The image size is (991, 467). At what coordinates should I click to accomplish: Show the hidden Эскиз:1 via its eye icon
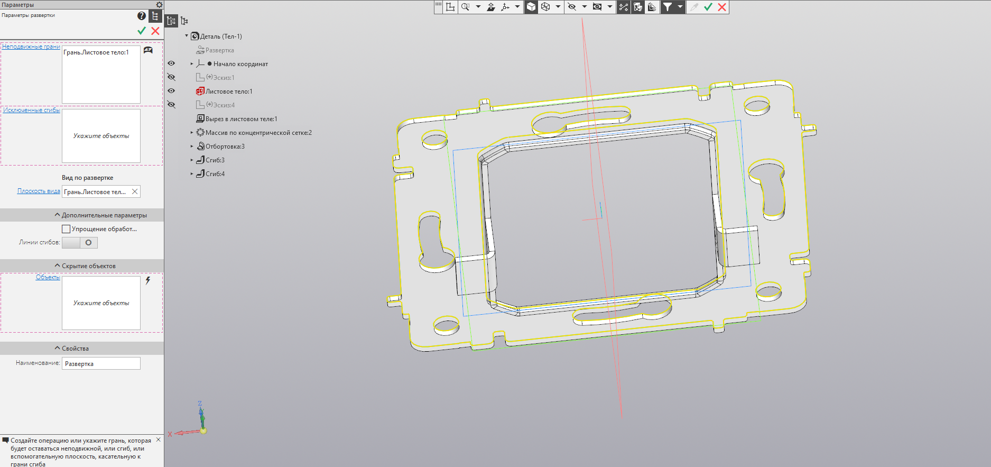(x=171, y=77)
